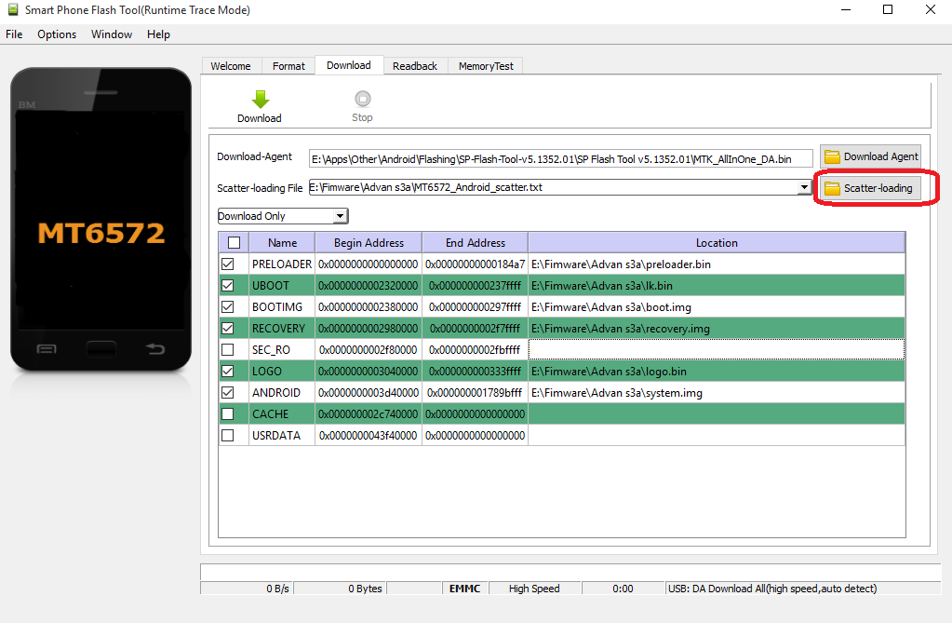Uncheck the PRELOADER partition checkbox
952x623 pixels.
pos(228,264)
